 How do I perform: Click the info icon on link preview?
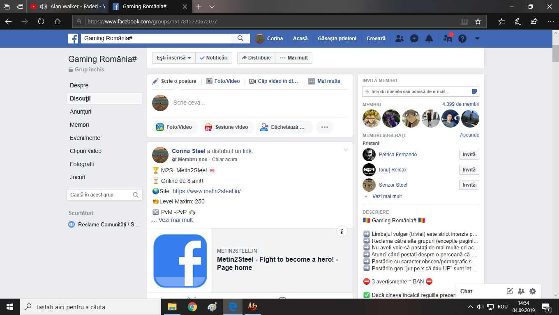coord(342,231)
